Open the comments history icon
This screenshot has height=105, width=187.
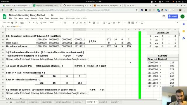coord(164,16)
